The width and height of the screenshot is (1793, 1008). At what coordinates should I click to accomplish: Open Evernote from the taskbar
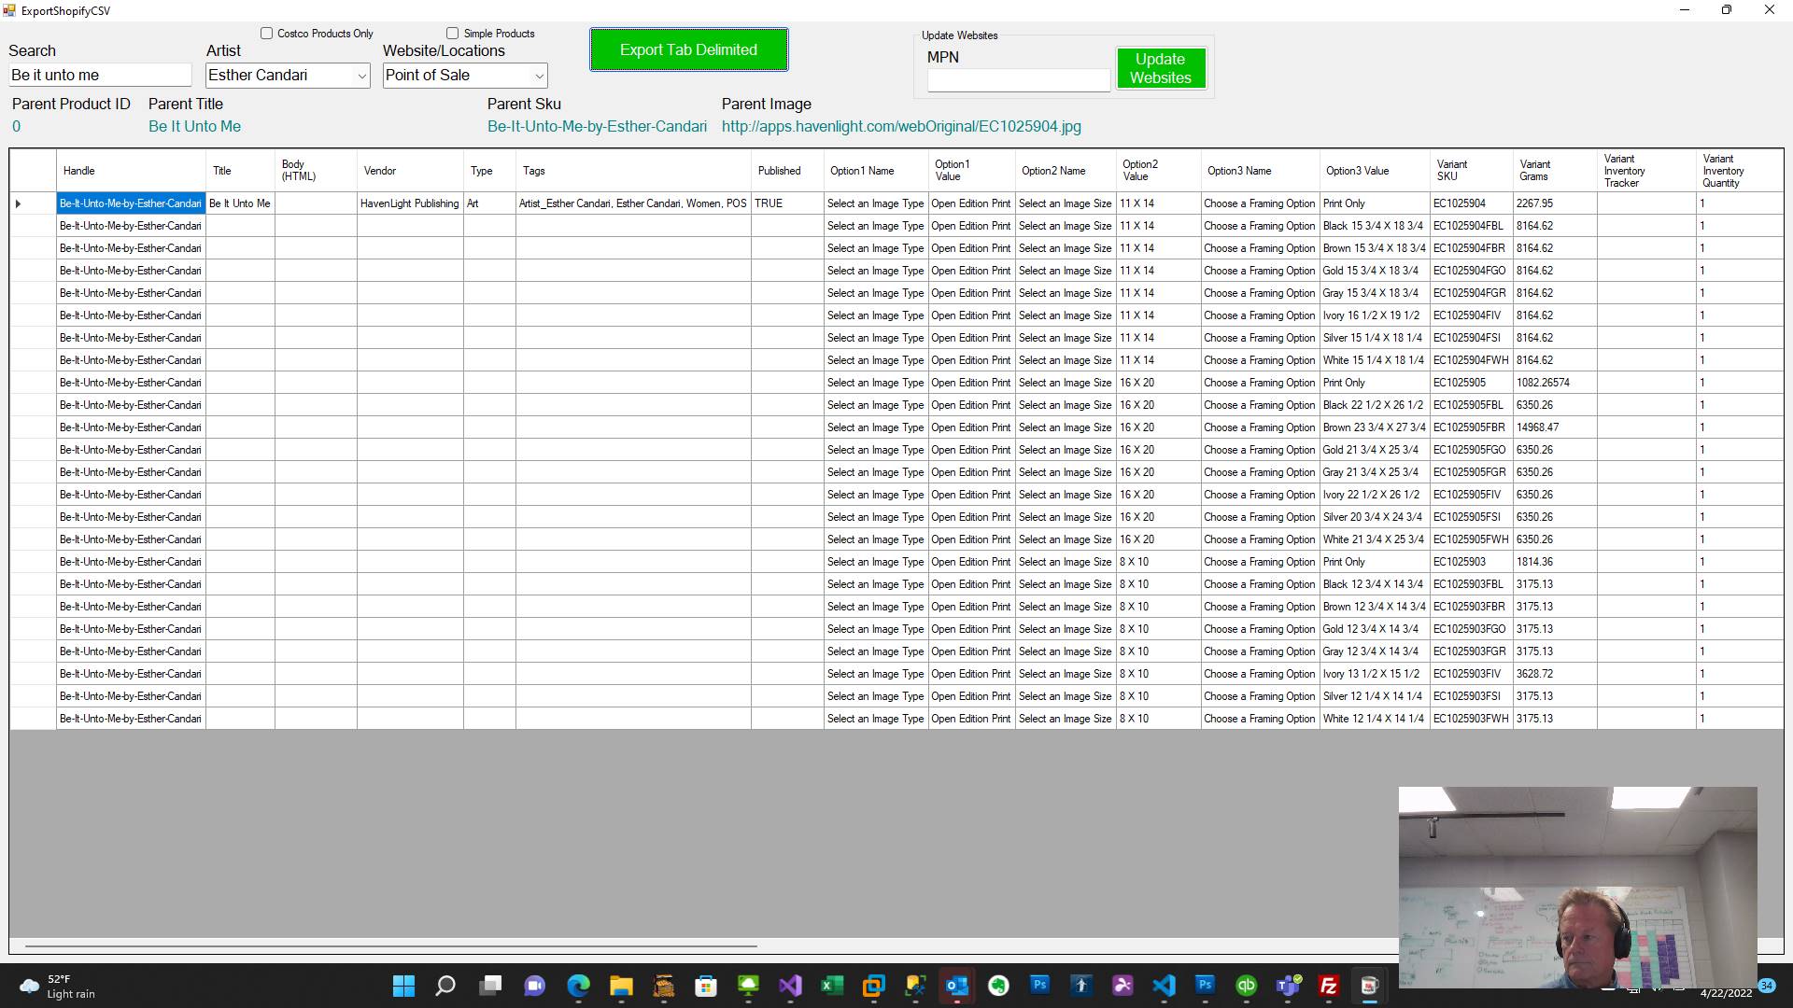[998, 986]
